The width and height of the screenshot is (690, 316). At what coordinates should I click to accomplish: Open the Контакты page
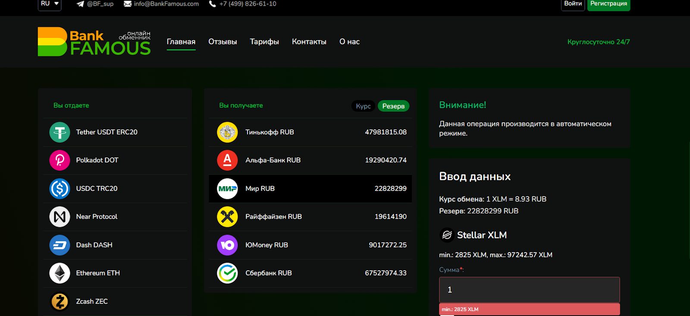(309, 42)
